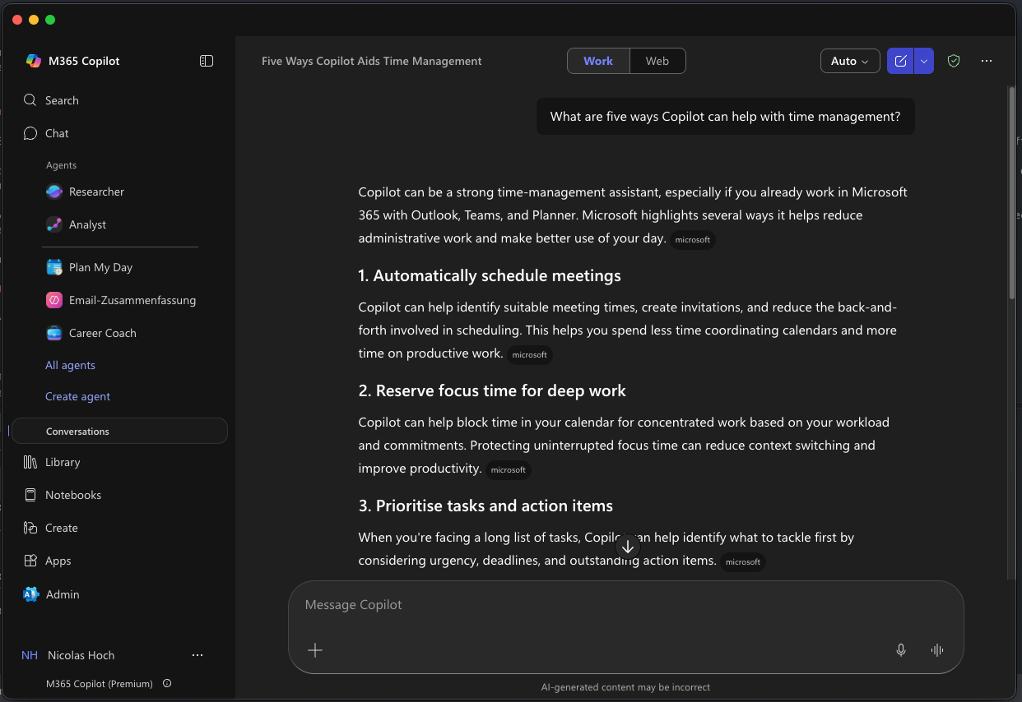Viewport: 1022px width, 702px height.
Task: Start a new chat with the compose icon
Action: tap(900, 61)
